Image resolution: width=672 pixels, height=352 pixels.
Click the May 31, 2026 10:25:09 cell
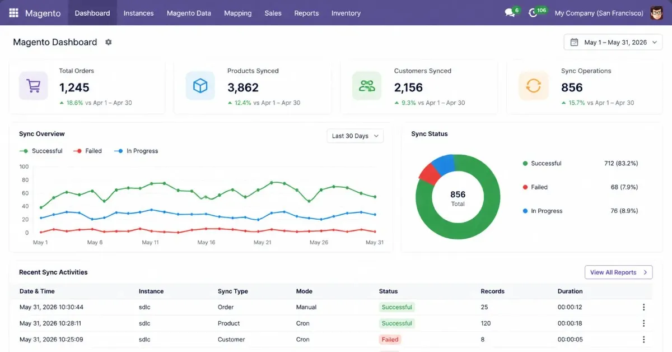tap(52, 340)
